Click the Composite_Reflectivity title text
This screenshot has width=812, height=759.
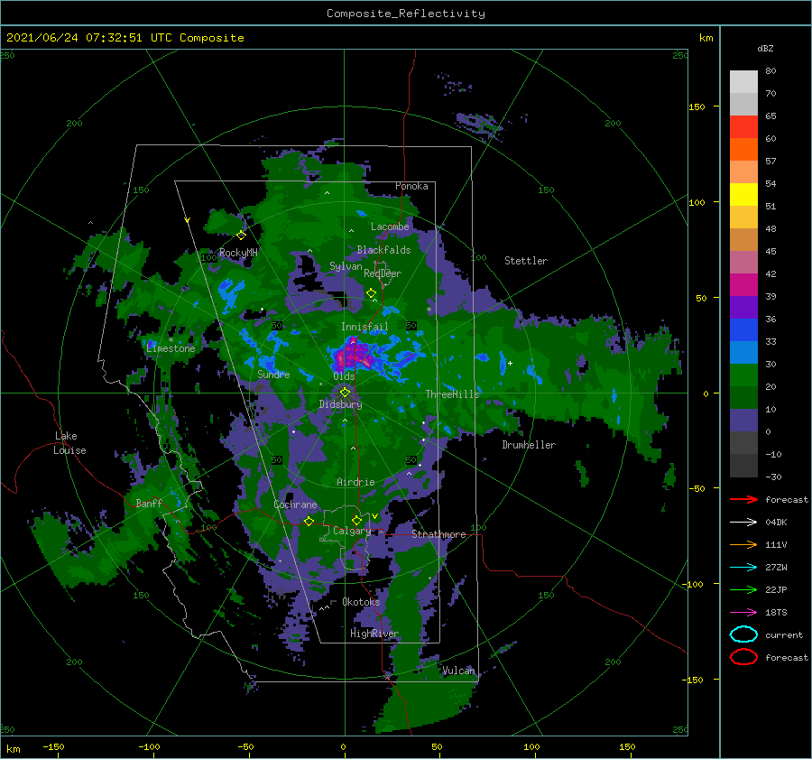(x=405, y=14)
